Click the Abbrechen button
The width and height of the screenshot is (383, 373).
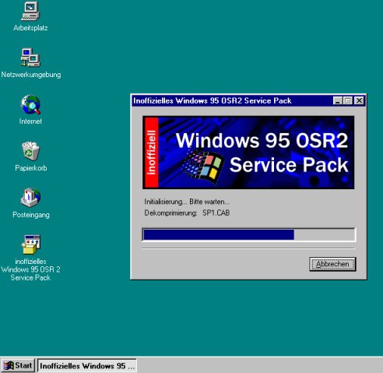[332, 264]
